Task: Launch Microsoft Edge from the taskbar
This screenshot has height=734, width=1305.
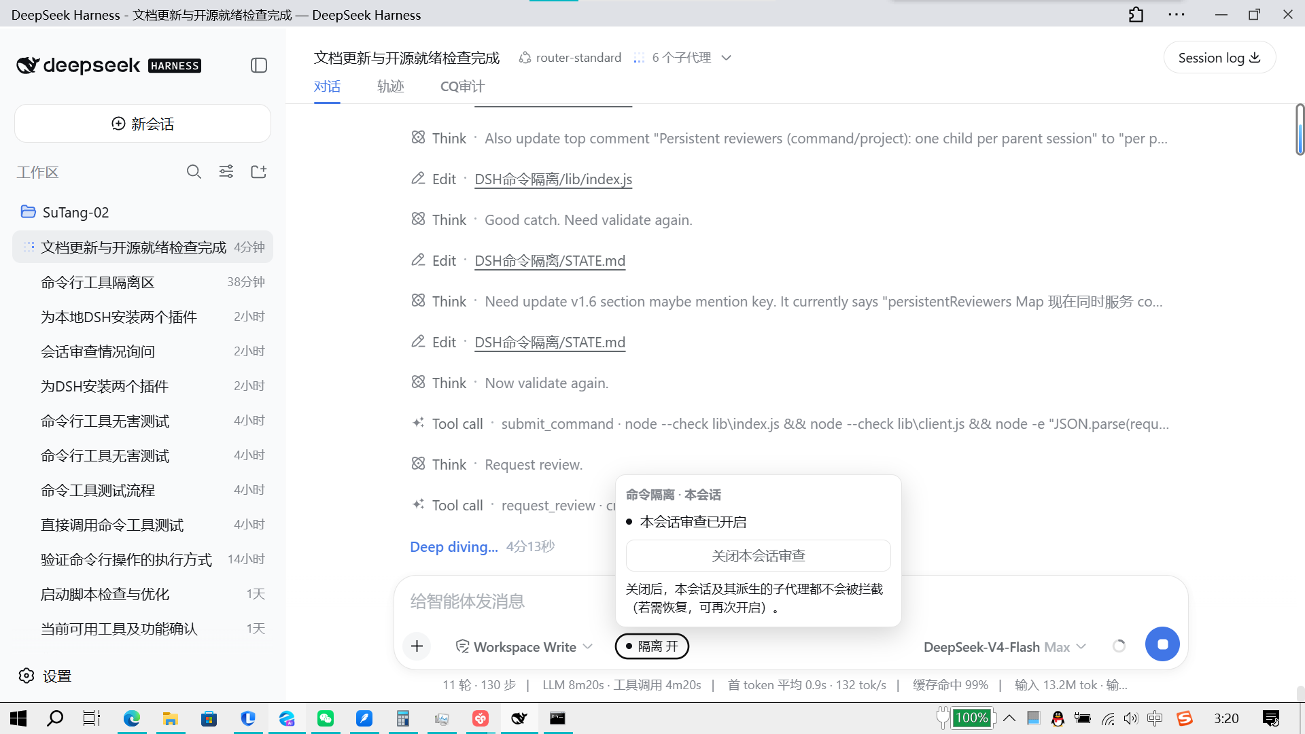Action: (x=131, y=718)
